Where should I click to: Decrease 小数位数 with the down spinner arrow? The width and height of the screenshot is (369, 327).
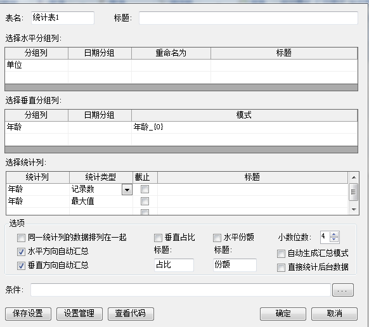tap(334, 240)
